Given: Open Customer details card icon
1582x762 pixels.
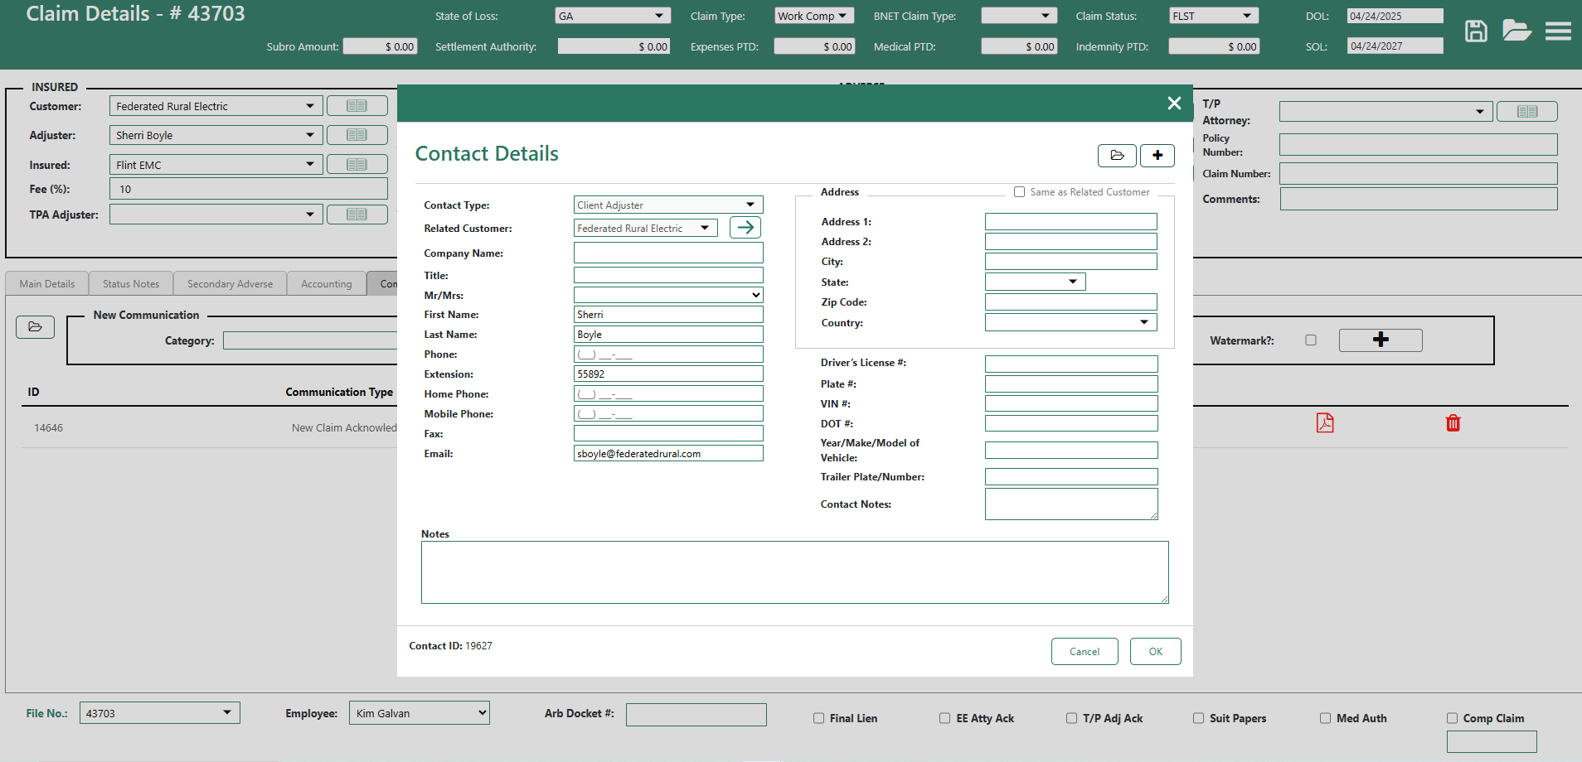Looking at the screenshot, I should (x=357, y=106).
